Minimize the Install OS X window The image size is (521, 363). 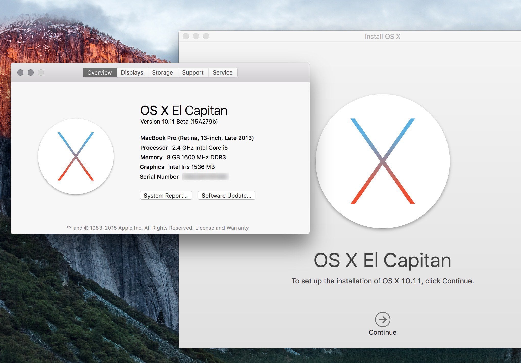click(x=196, y=36)
